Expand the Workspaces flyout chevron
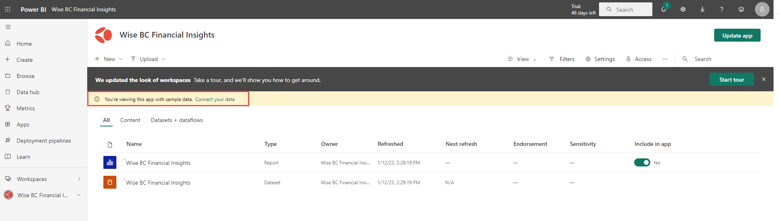This screenshot has width=780, height=221. pos(79,179)
